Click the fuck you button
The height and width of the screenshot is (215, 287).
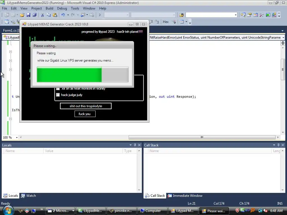coord(85,114)
